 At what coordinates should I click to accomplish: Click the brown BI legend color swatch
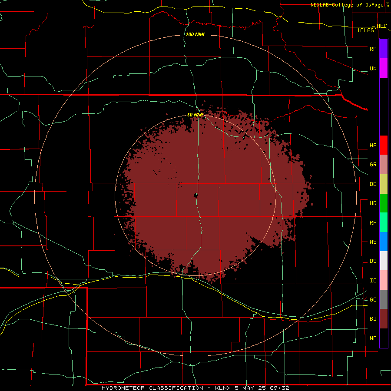[x=384, y=319]
